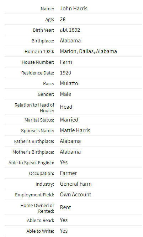Select relation value Head
Image resolution: width=143 pixels, height=237 pixels.
66,107
